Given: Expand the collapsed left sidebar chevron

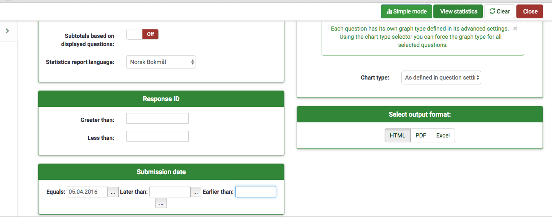Looking at the screenshot, I should (7, 31).
